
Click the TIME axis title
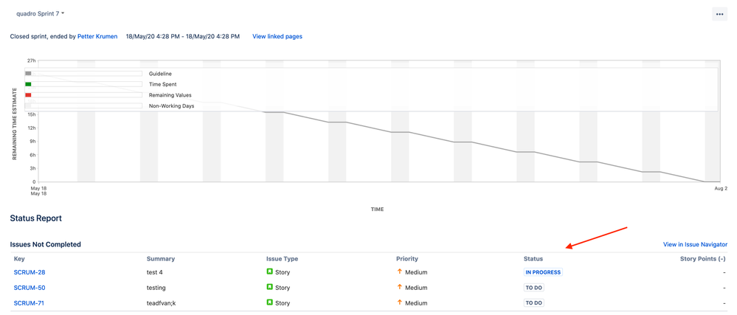(377, 210)
